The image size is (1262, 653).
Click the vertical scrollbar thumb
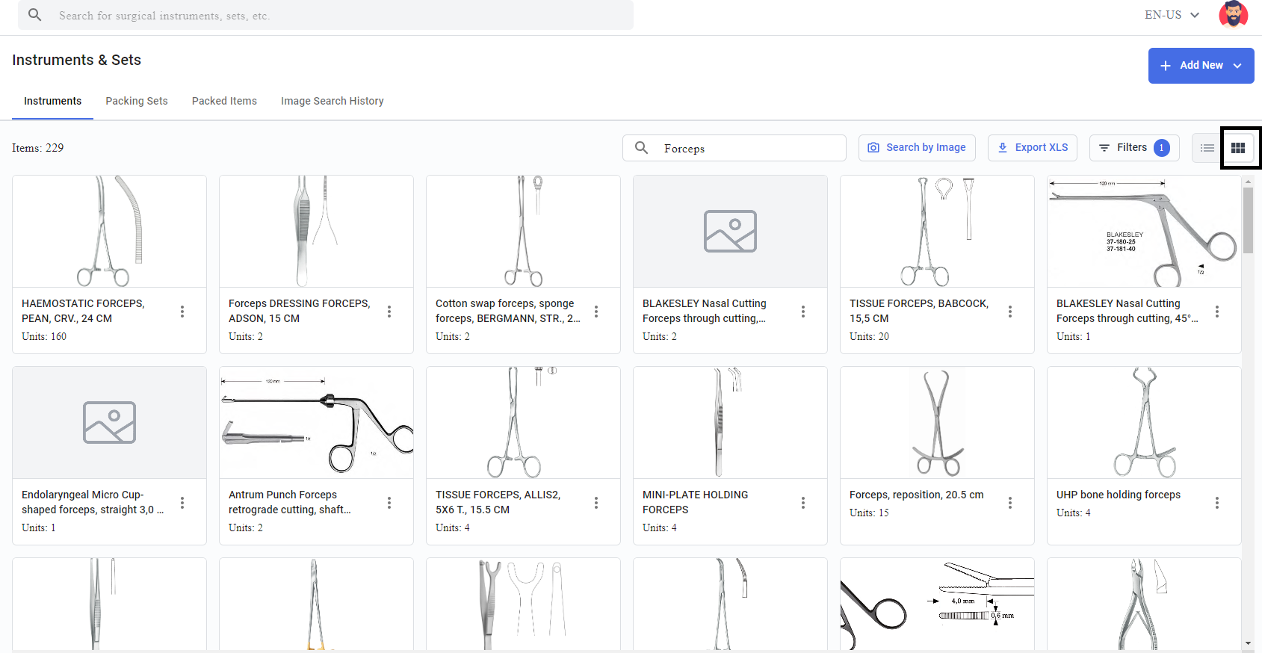[x=1248, y=220]
